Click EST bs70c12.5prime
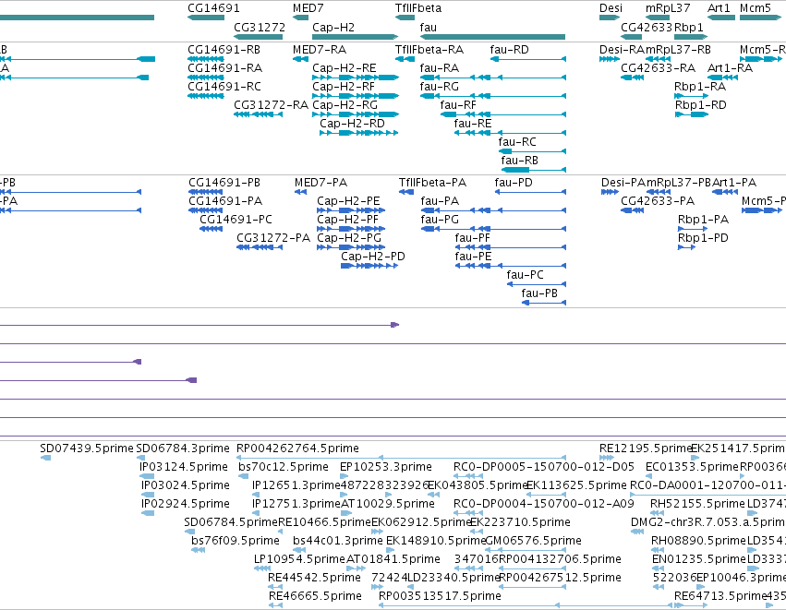This screenshot has height=610, width=786. pyautogui.click(x=284, y=467)
